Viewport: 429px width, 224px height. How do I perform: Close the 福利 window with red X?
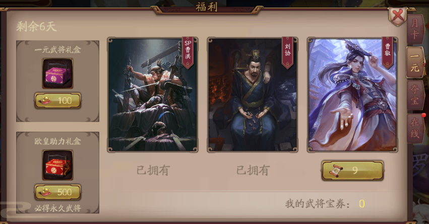[397, 16]
